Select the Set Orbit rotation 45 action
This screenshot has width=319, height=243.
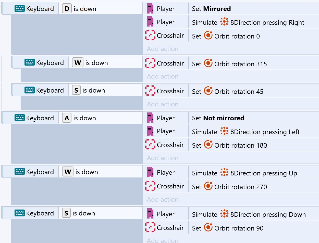pos(228,91)
